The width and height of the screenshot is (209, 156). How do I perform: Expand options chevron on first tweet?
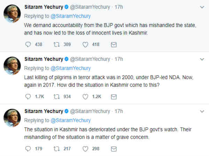click(202, 7)
